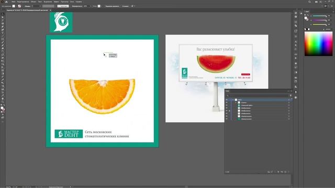
Task: Collapse the Слой 1 layer arrow
Action: click(233, 100)
